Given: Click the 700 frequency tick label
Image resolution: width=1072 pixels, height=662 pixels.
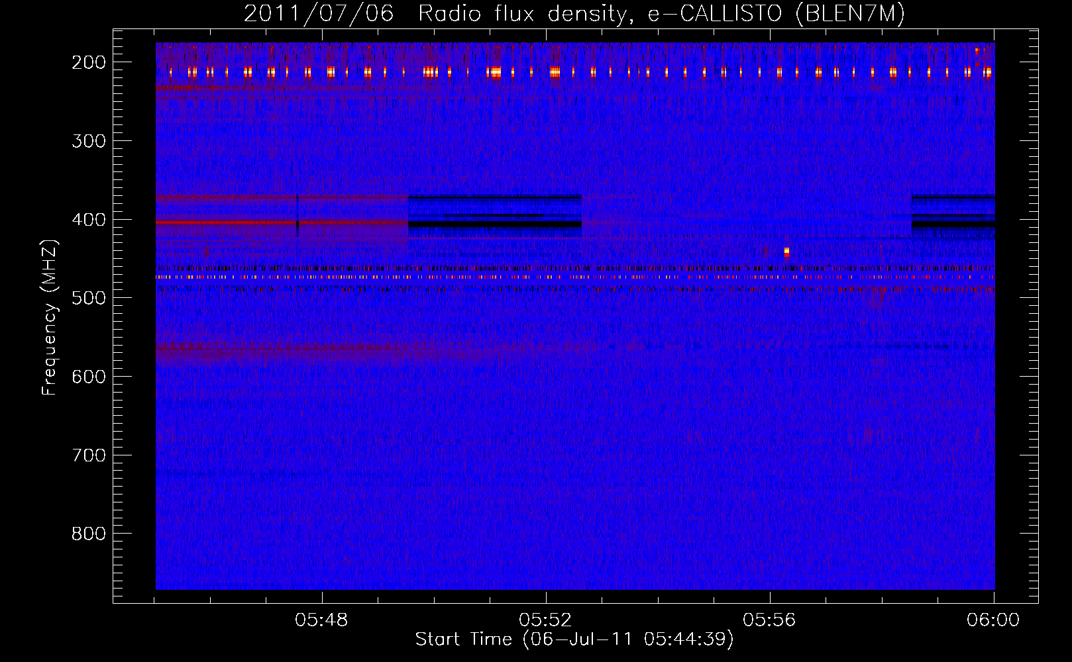Looking at the screenshot, I should pos(88,455).
